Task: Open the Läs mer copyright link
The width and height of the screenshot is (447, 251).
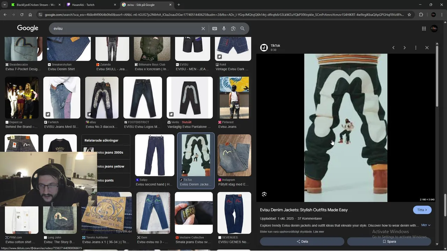Action: click(x=318, y=232)
